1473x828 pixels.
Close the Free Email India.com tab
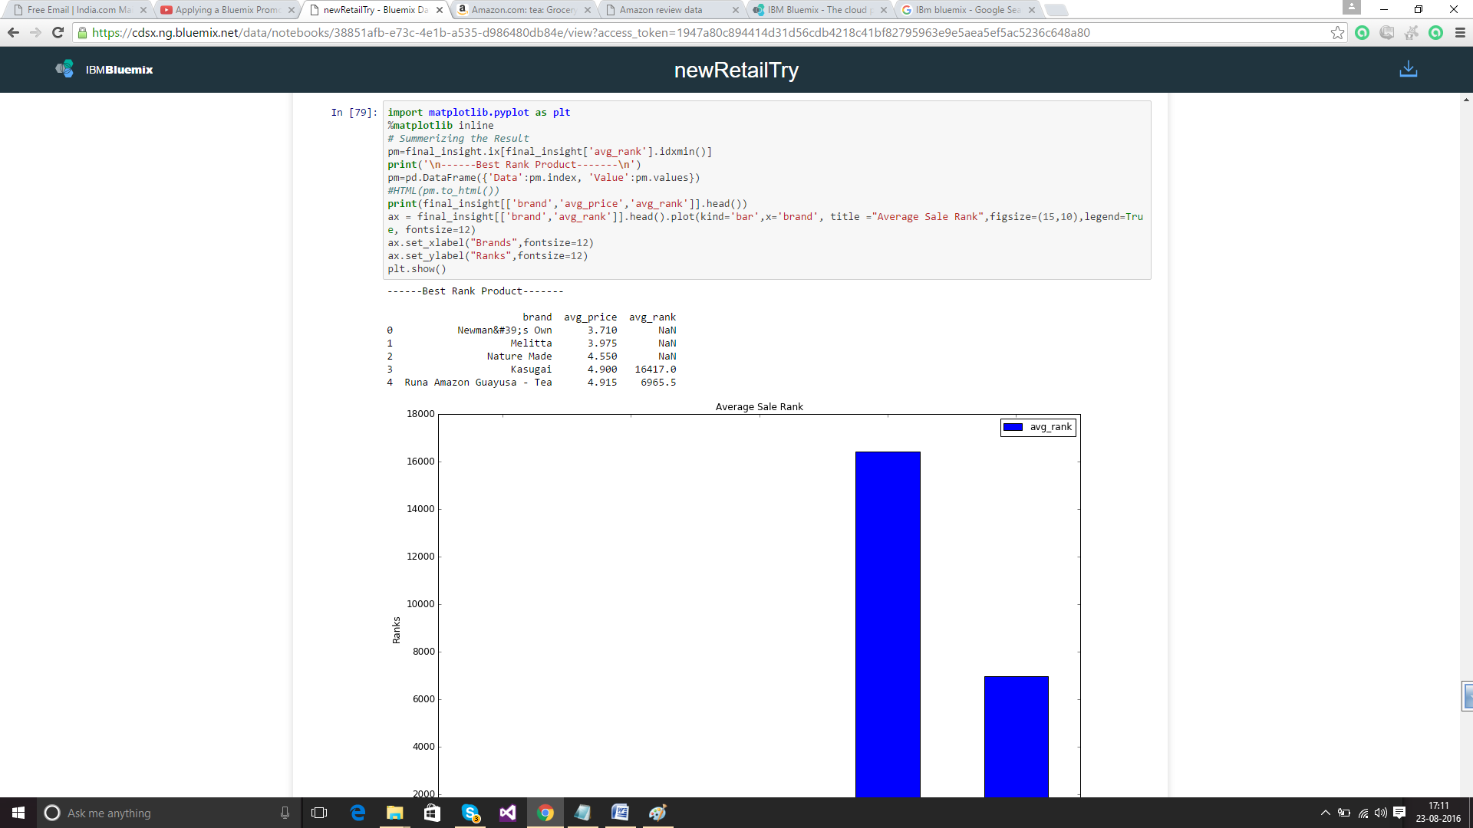[143, 10]
